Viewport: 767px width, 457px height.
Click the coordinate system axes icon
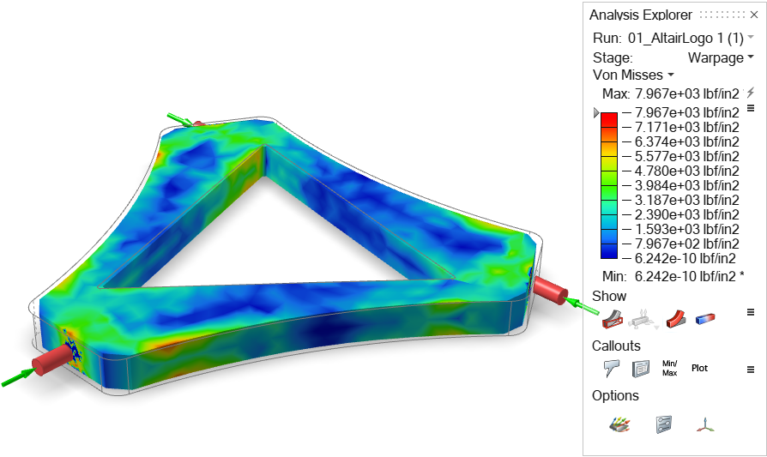[705, 424]
